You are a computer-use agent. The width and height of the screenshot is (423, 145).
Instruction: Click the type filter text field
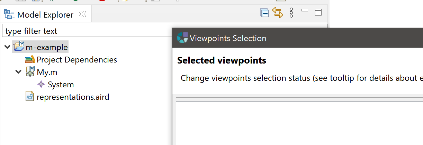[x=87, y=31]
